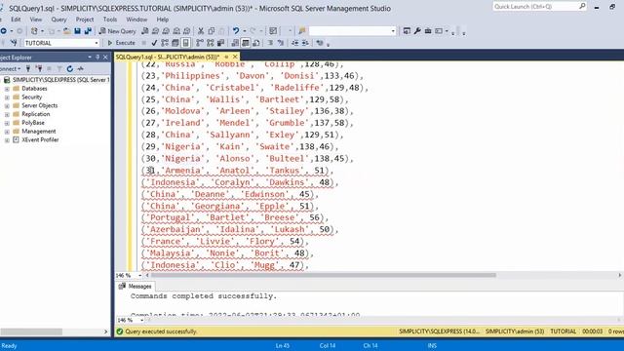
Task: Open the Messages pane 146 % zoom dropdown
Action: (x=141, y=320)
